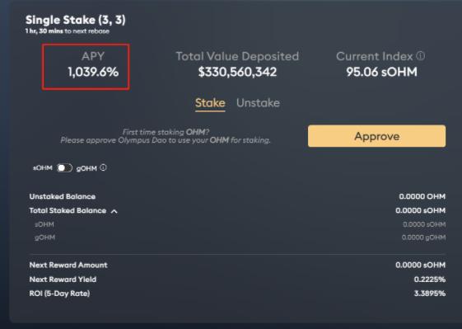The width and height of the screenshot is (462, 329).
Task: Switch to the Stake tab
Action: click(210, 103)
